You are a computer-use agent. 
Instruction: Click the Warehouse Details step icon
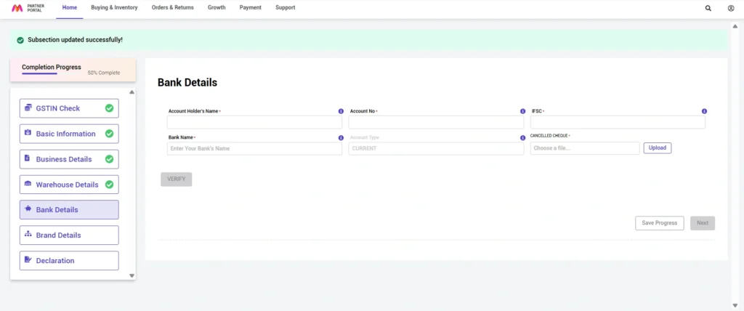tap(28, 184)
